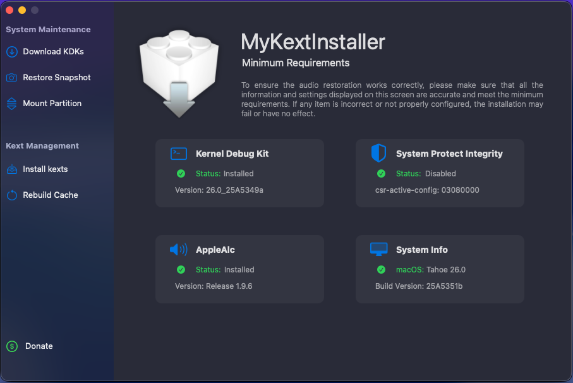The image size is (573, 383).
Task: Select the csr-active-config: 03080000 value
Action: coord(427,190)
